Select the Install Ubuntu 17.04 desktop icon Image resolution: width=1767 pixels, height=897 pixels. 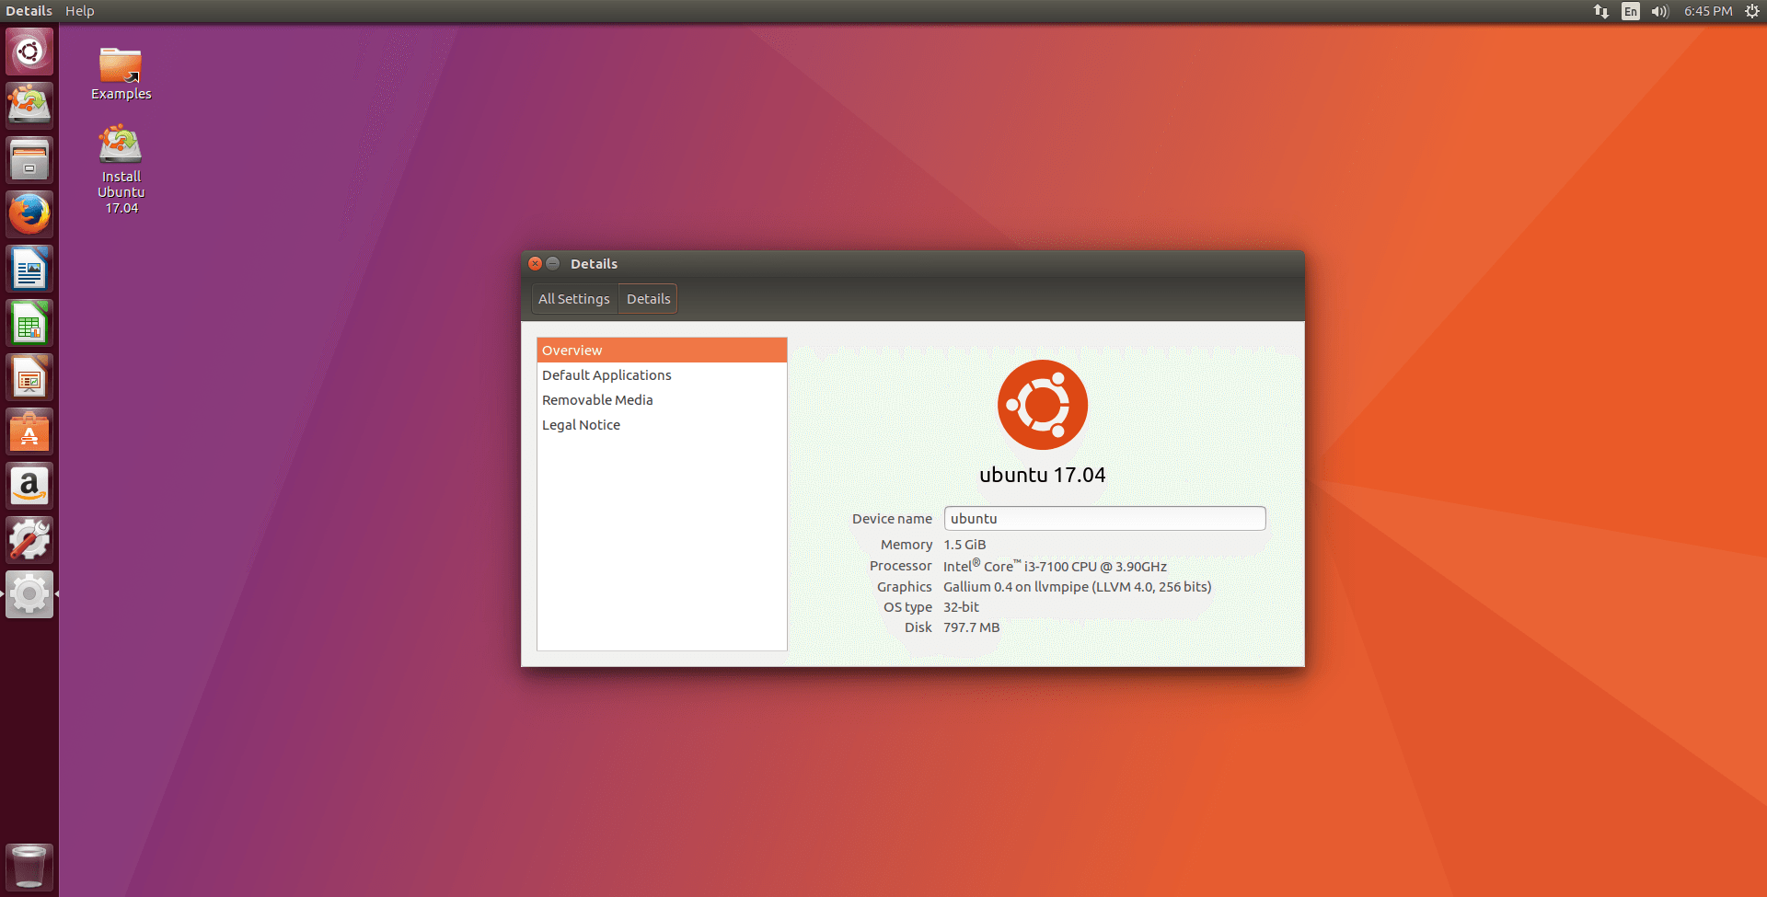[121, 170]
